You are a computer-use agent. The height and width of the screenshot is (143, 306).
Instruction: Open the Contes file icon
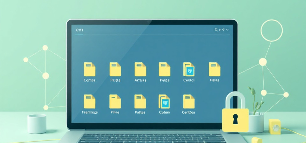90,69
